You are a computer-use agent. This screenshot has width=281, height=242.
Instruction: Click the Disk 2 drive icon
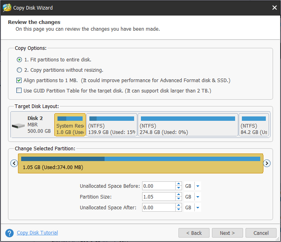(x=18, y=126)
